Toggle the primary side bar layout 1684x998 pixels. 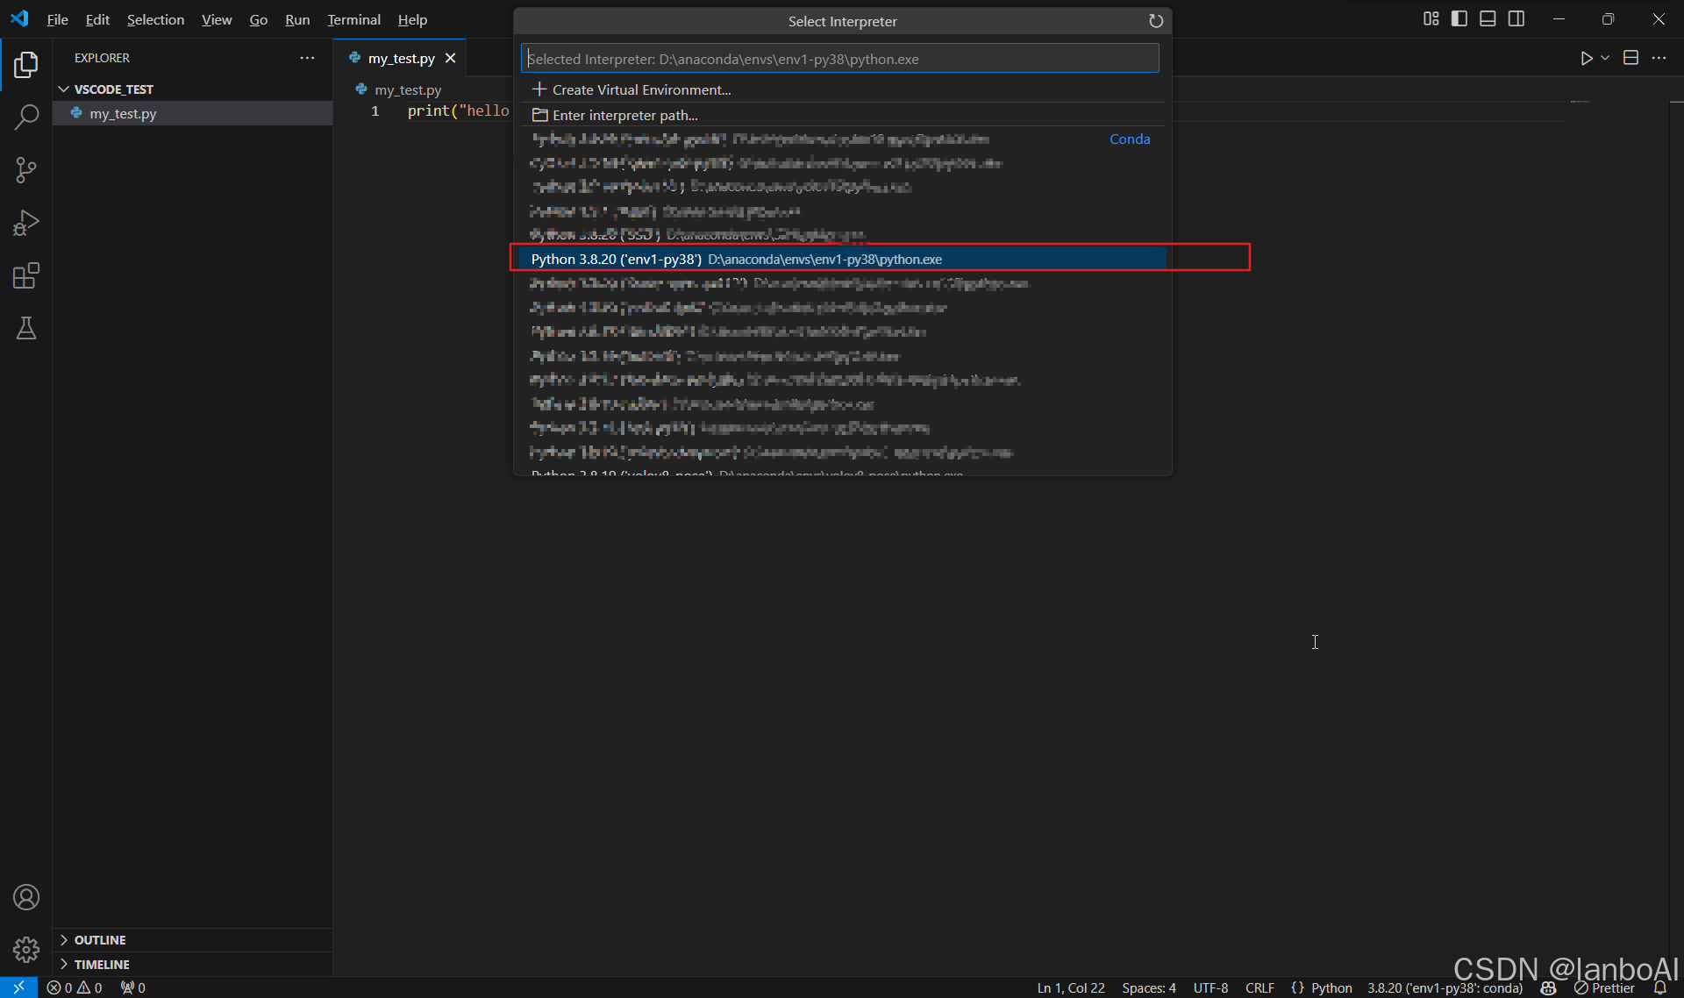click(x=1459, y=19)
